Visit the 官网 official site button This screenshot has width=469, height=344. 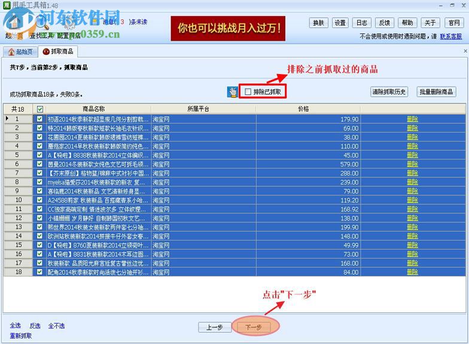click(x=453, y=23)
